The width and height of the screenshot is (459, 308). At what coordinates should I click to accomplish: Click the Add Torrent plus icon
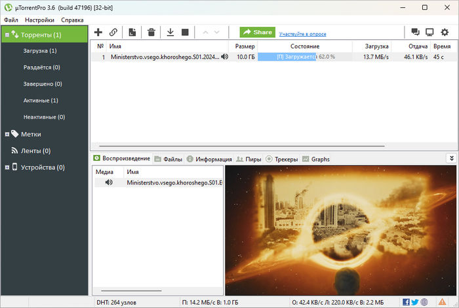pos(98,32)
